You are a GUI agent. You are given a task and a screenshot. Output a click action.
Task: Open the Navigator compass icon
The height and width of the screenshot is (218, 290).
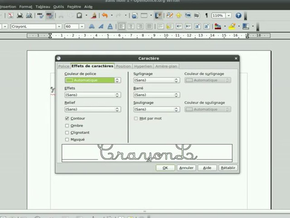coord(179,15)
